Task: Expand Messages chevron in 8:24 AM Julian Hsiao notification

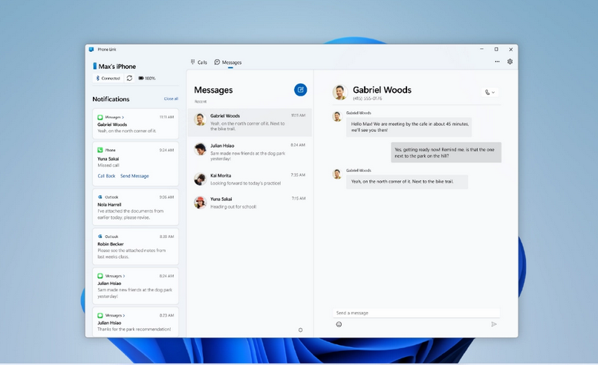Action: tap(123, 276)
